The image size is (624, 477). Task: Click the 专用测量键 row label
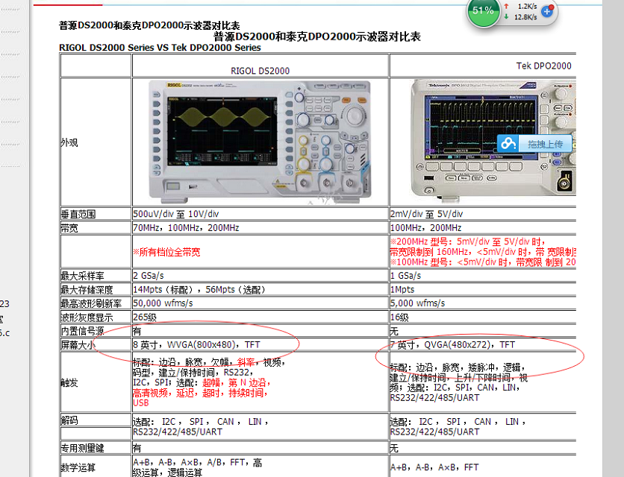[82, 449]
